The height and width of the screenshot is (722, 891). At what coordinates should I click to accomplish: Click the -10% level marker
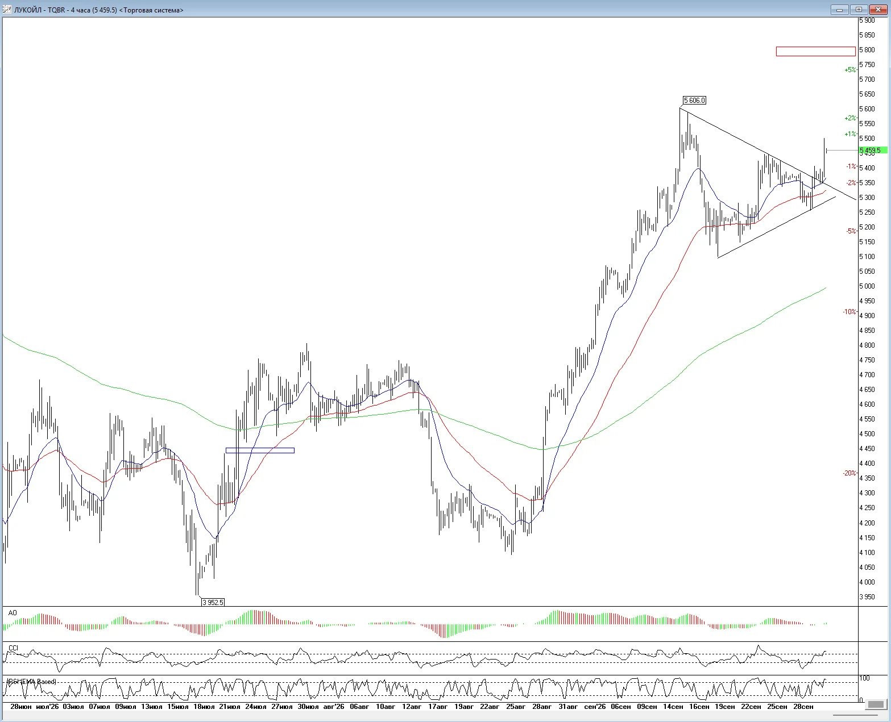point(849,312)
